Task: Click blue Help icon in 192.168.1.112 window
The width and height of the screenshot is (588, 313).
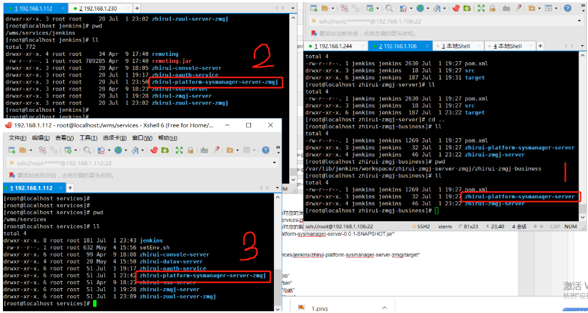Action: (x=266, y=150)
